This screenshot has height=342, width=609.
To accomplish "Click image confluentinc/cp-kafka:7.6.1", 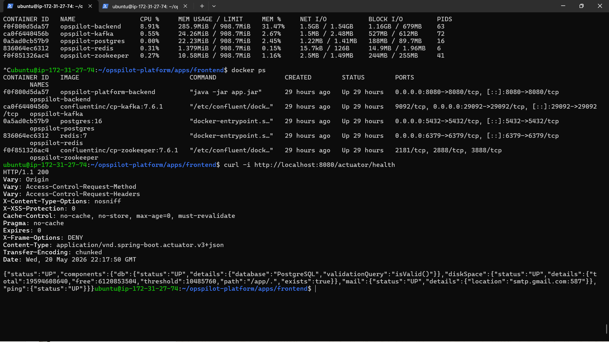I will coord(112,107).
